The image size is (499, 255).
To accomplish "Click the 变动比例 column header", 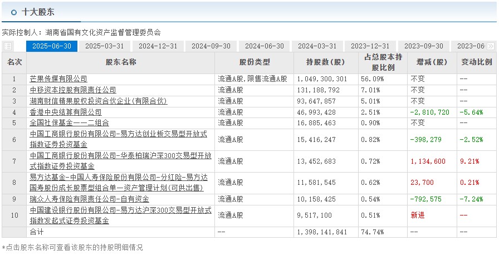I will [x=477, y=63].
